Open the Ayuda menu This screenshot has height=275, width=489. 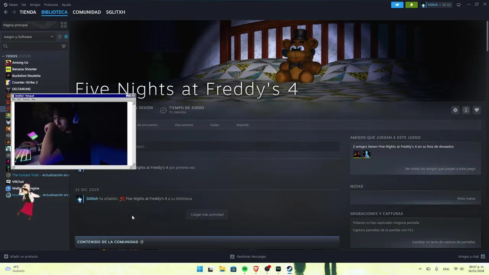(66, 5)
